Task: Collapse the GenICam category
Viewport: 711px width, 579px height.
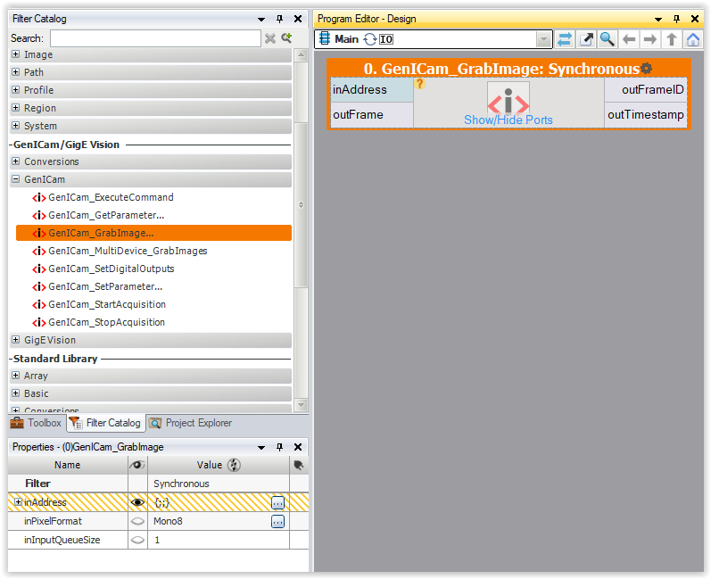Action: click(x=16, y=179)
